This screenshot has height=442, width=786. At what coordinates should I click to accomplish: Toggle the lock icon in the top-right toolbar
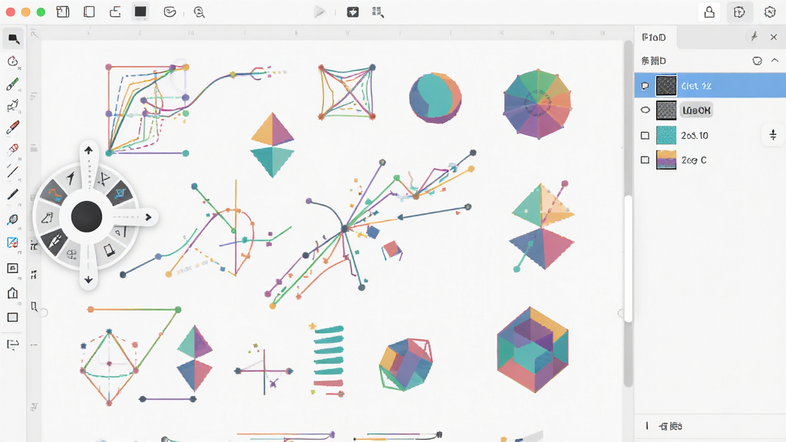pos(709,12)
